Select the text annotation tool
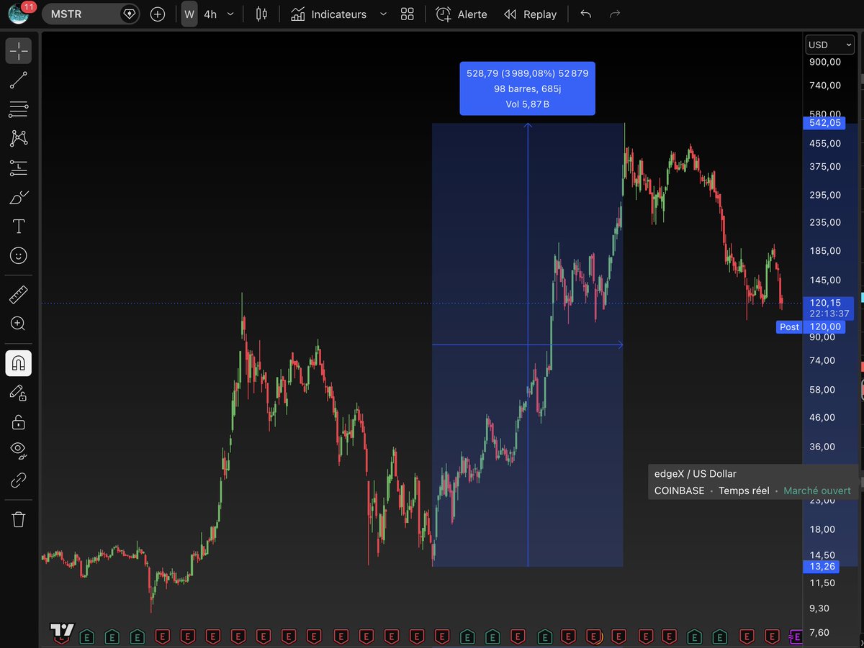The width and height of the screenshot is (864, 648). coord(19,227)
